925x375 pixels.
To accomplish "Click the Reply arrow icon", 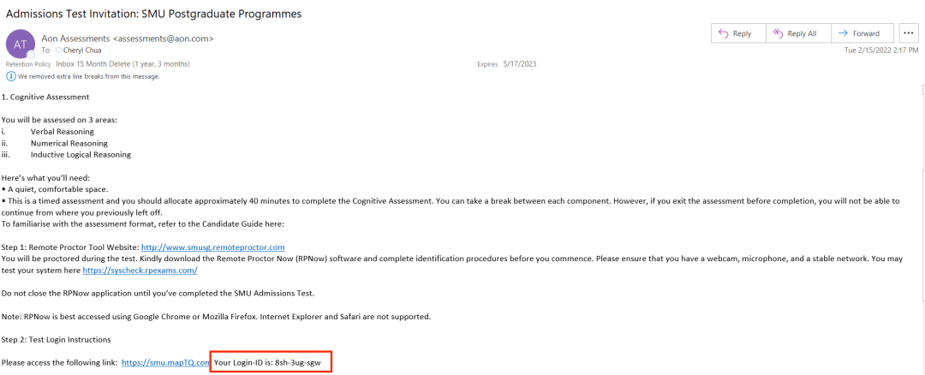I will [723, 33].
